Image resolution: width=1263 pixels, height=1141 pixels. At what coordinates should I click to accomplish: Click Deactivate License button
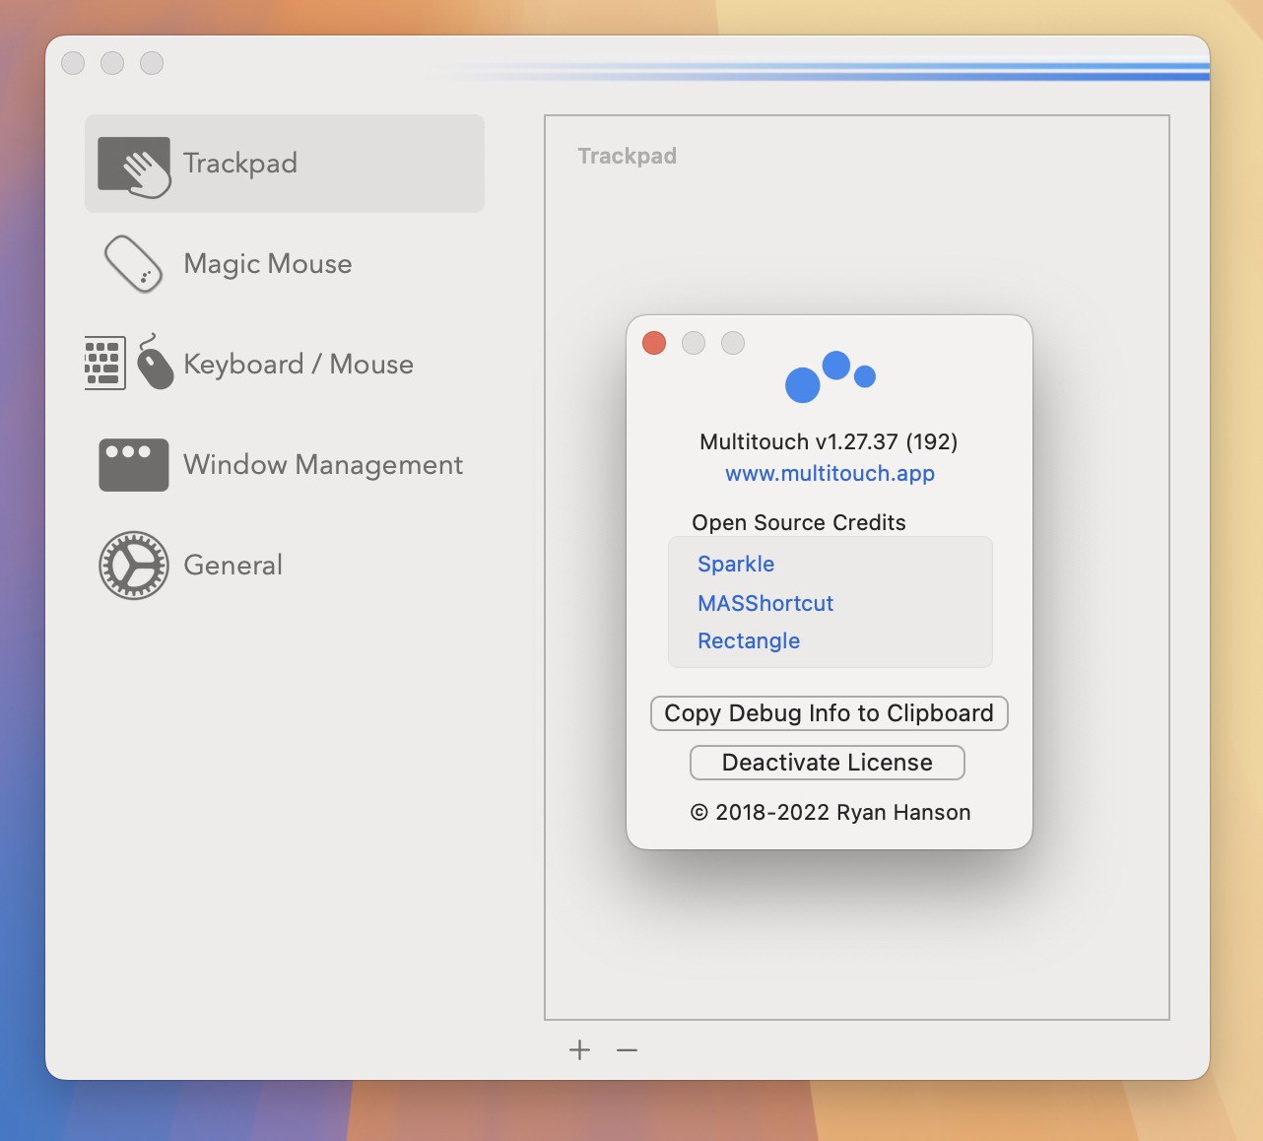click(828, 763)
